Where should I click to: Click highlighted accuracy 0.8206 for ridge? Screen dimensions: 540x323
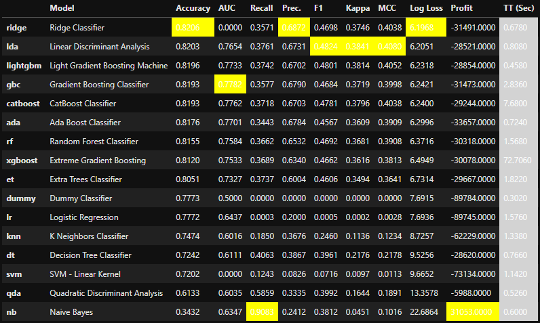193,28
